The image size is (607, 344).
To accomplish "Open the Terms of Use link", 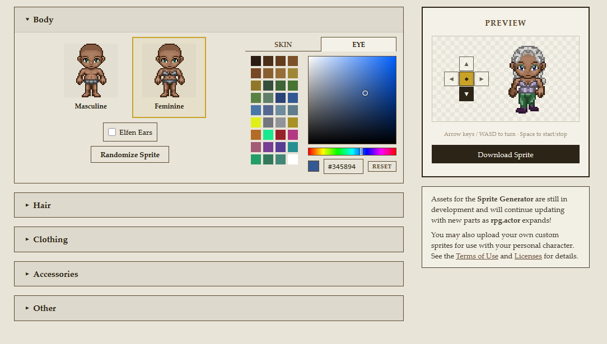I will [477, 256].
